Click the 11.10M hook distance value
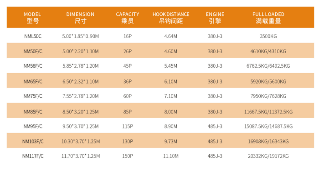This screenshot has width=319, height=169. pyautogui.click(x=171, y=156)
